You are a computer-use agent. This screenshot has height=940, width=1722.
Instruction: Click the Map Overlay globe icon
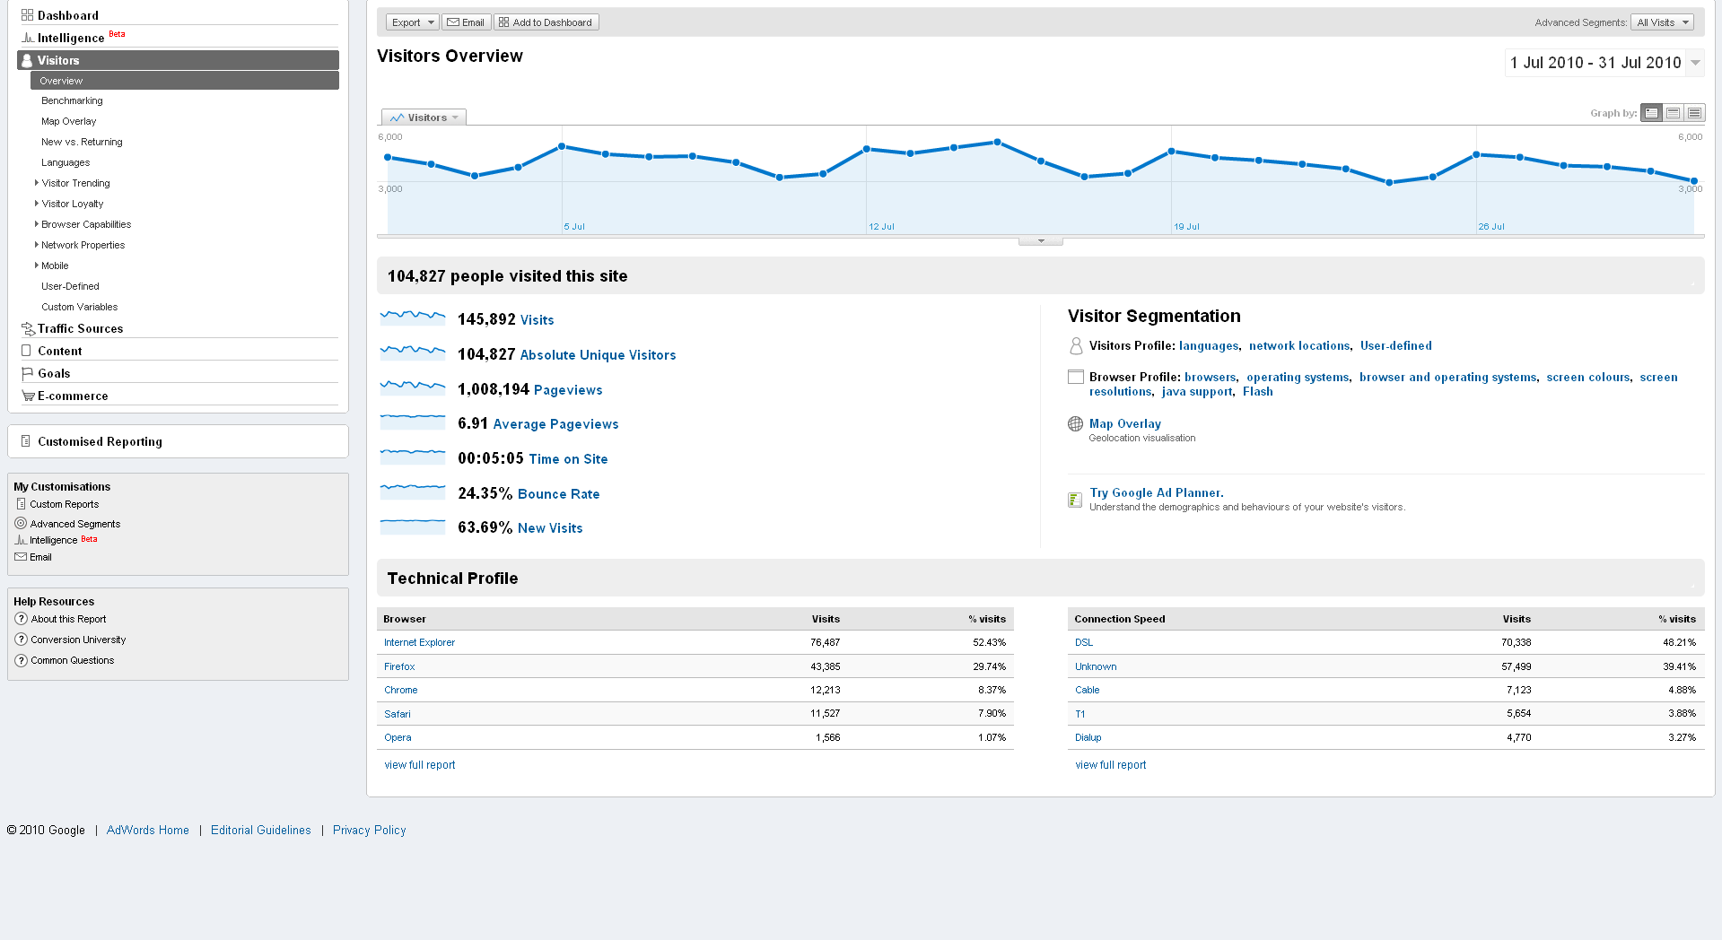pyautogui.click(x=1075, y=424)
